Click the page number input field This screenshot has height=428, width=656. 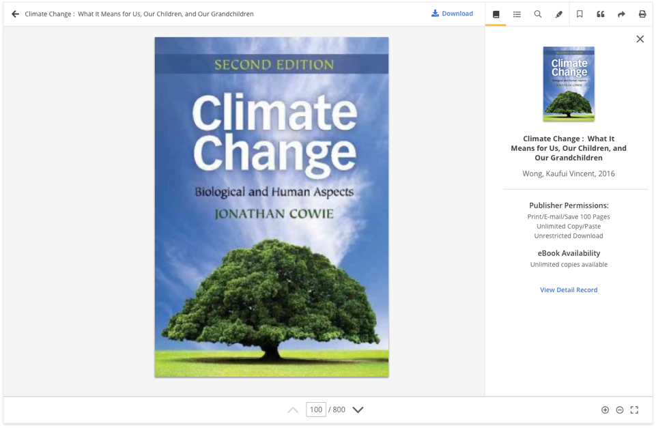(x=315, y=410)
